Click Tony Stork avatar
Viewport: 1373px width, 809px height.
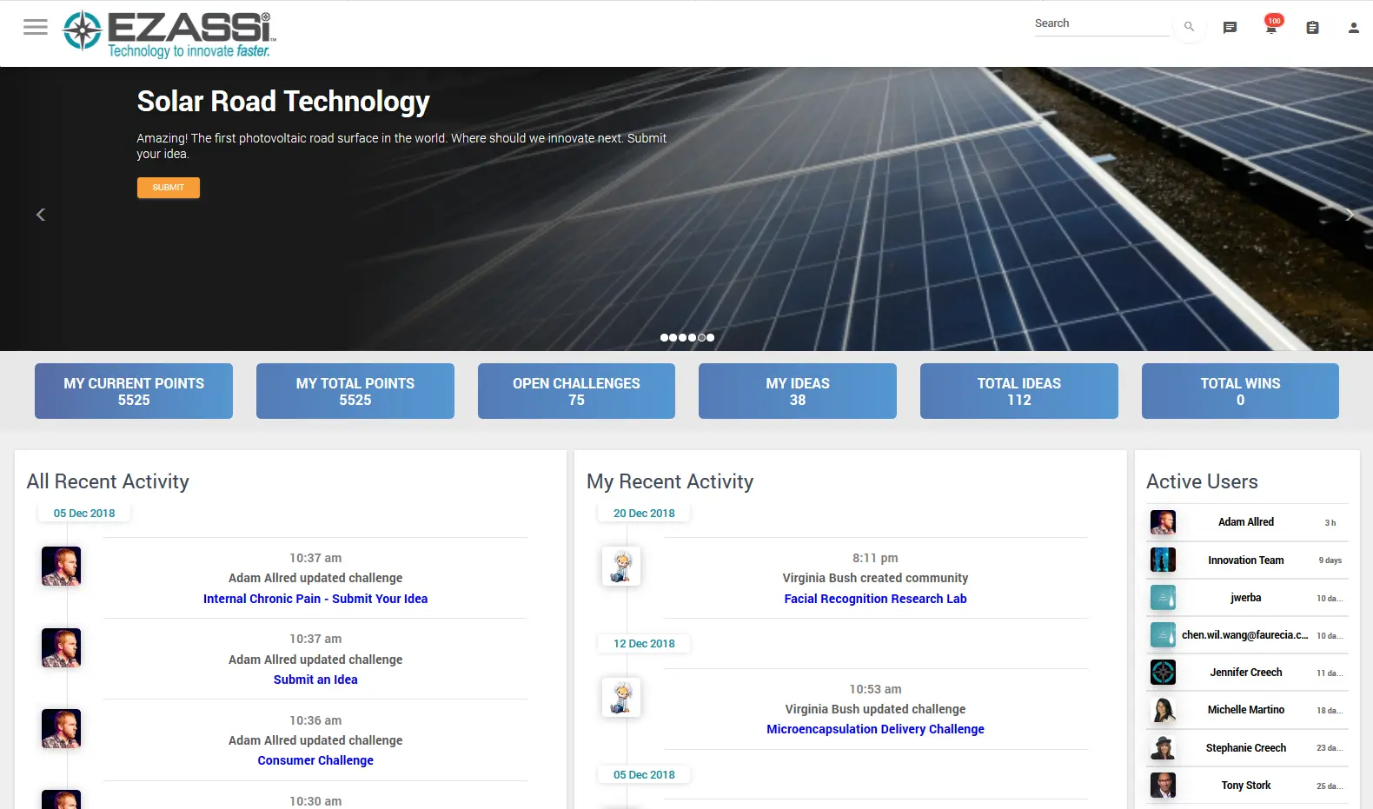point(1163,785)
